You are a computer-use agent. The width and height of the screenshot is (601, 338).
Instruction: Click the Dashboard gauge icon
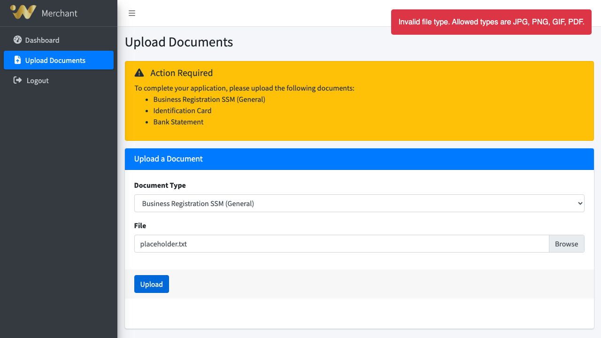tap(18, 40)
